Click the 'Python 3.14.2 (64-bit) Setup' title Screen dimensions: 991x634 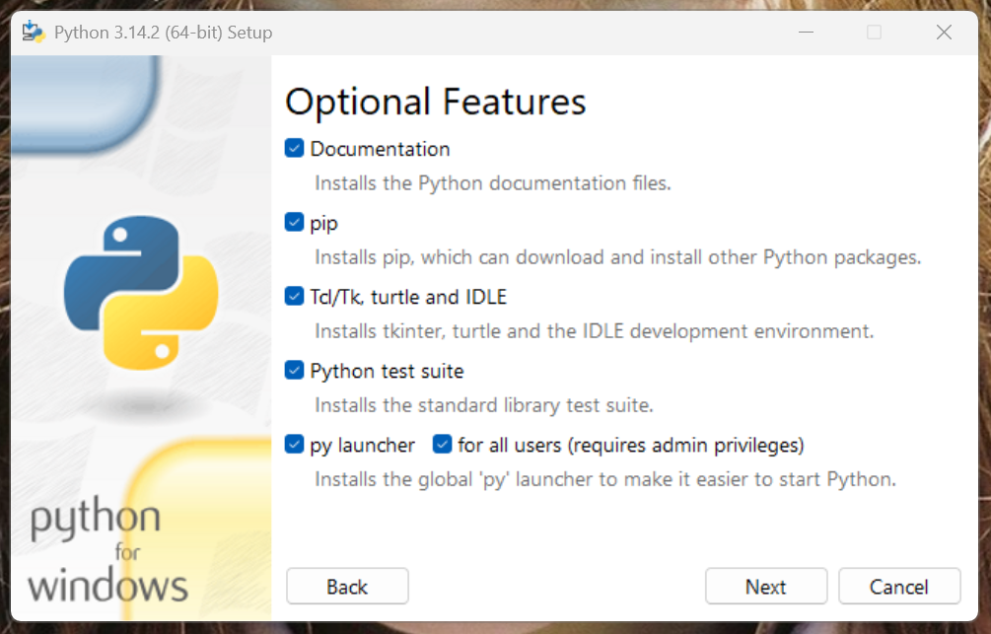(163, 33)
